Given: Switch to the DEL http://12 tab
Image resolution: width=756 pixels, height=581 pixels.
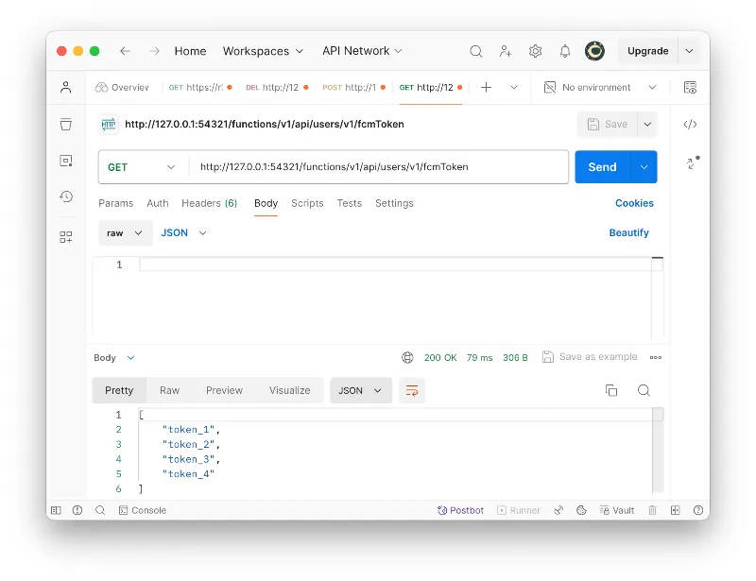Looking at the screenshot, I should tap(277, 87).
